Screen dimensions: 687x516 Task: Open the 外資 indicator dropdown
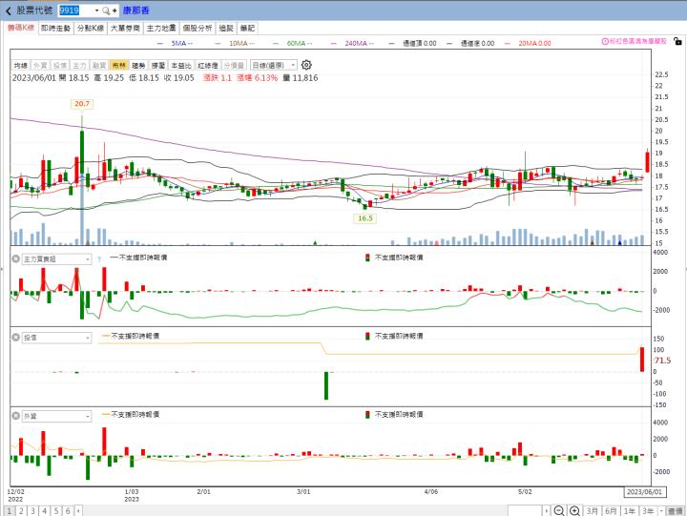tap(56, 416)
